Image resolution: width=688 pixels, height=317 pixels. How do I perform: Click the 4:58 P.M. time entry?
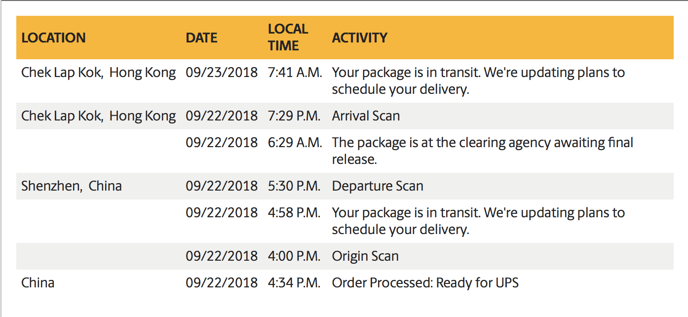294,213
